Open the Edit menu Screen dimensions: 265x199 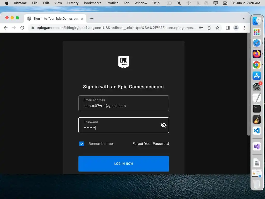tap(46, 3)
